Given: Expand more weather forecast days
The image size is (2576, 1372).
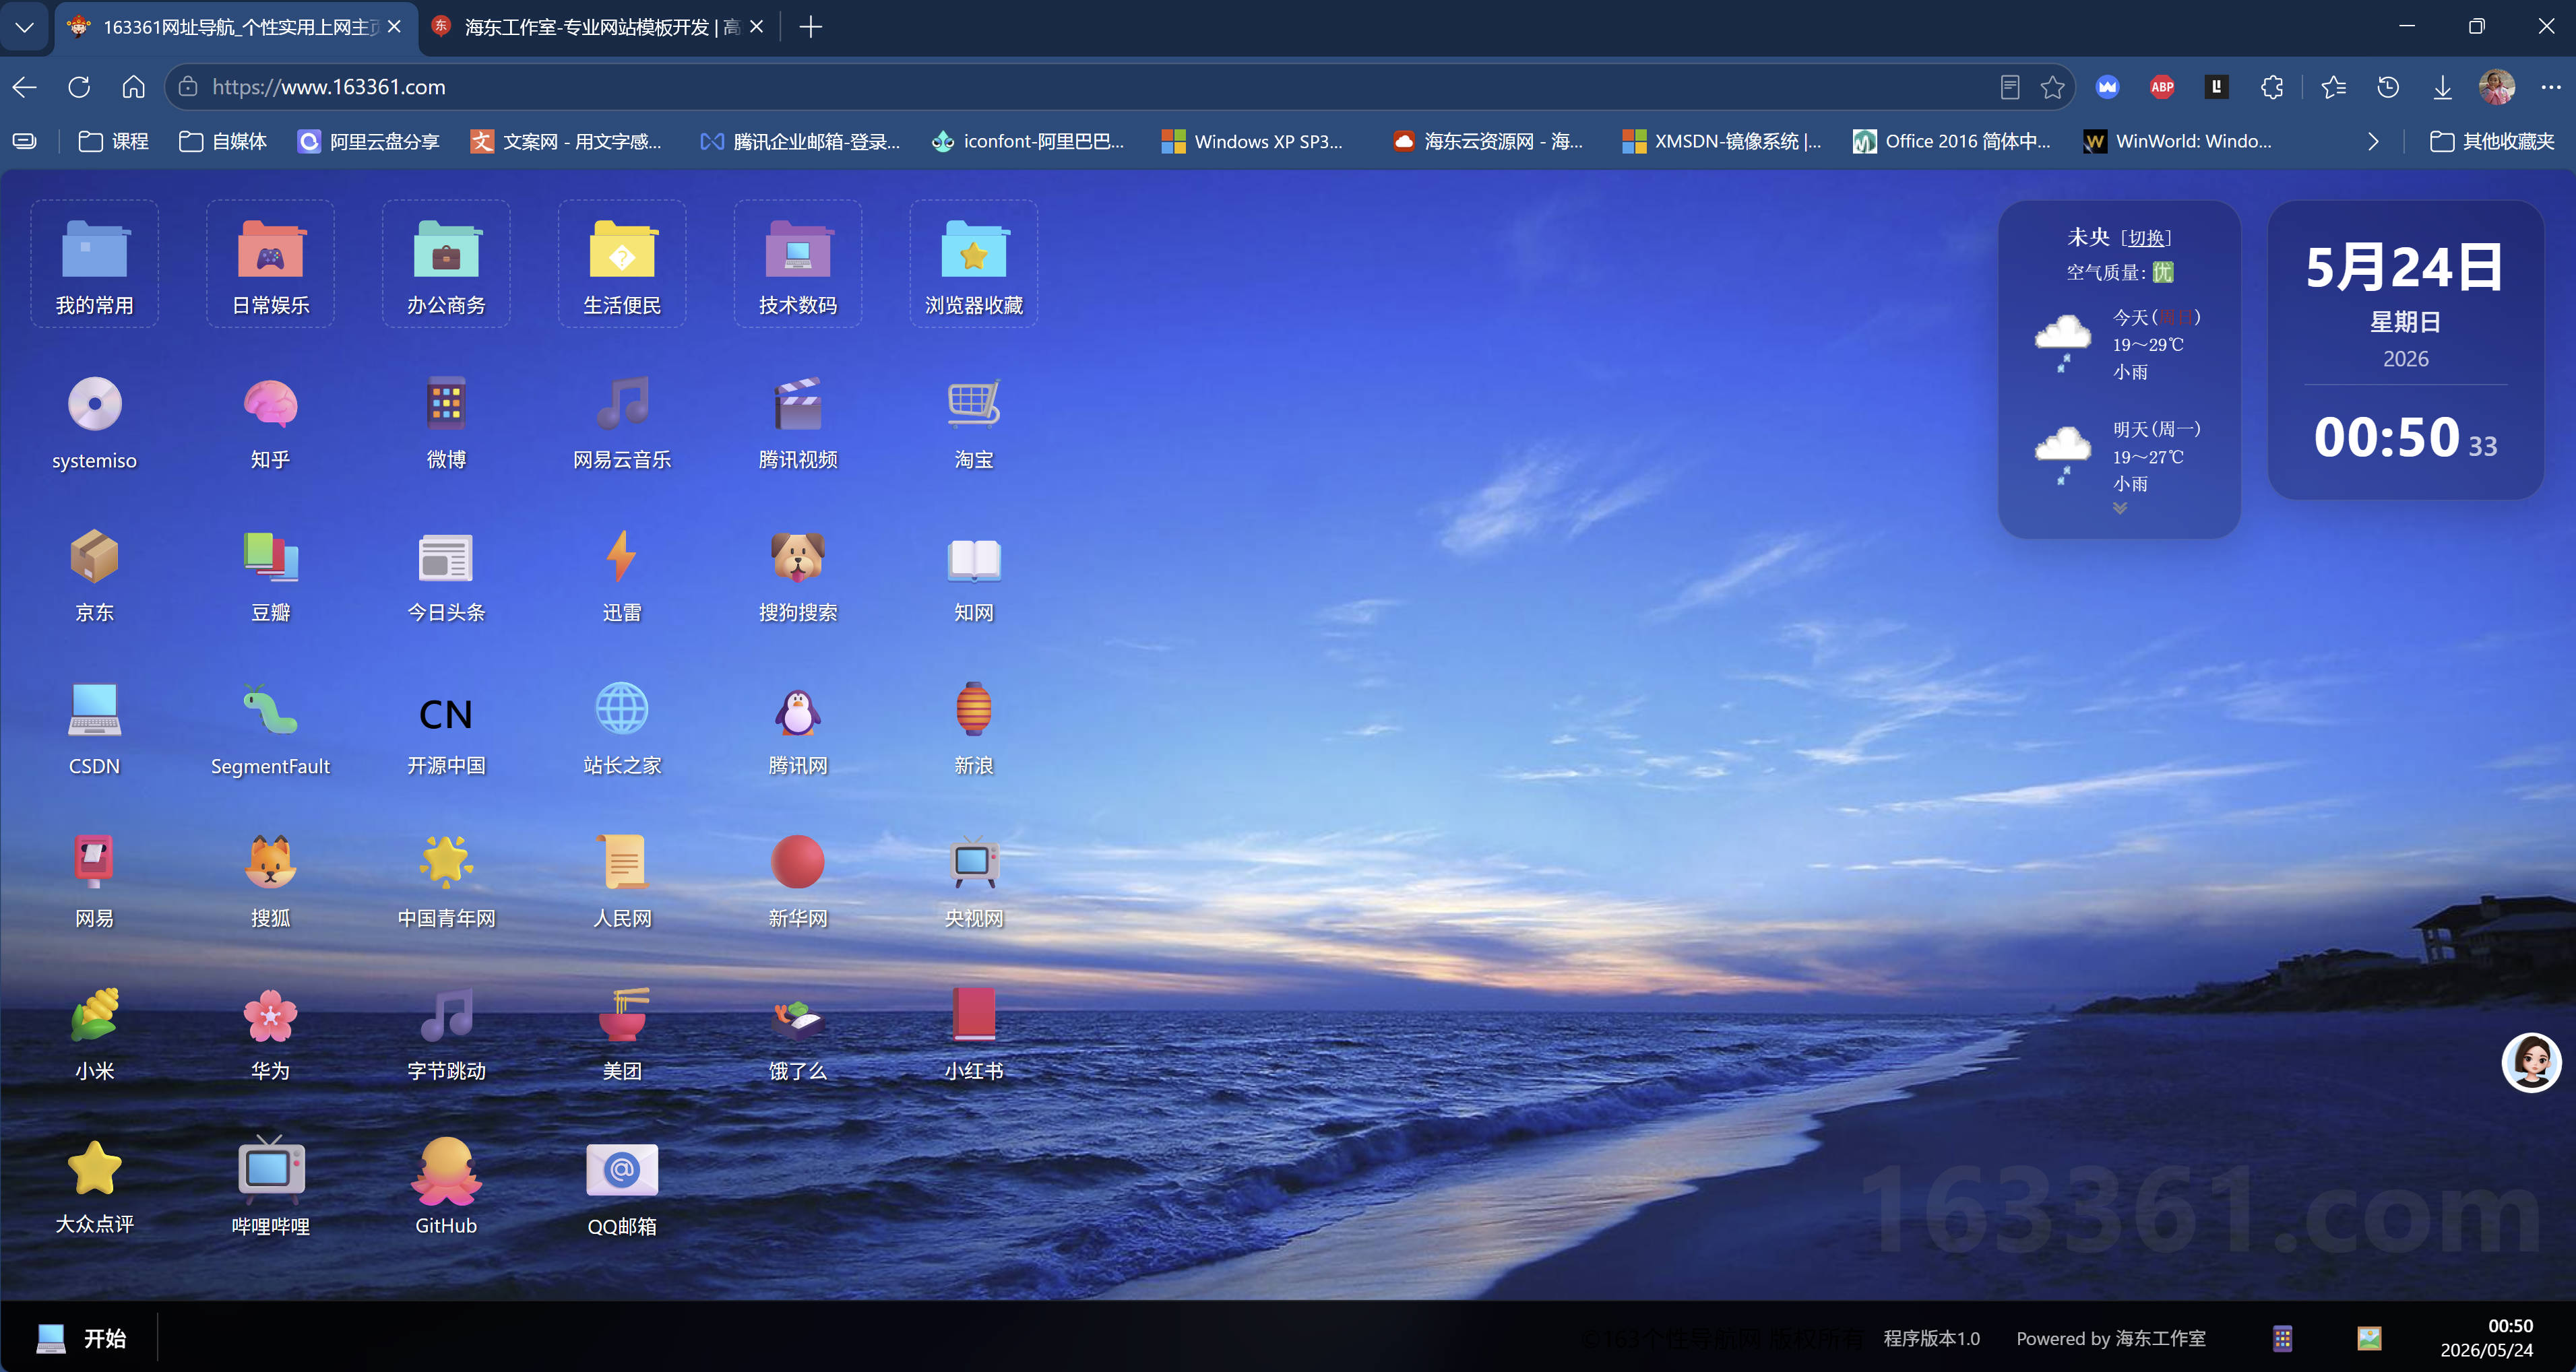Looking at the screenshot, I should 2119,509.
